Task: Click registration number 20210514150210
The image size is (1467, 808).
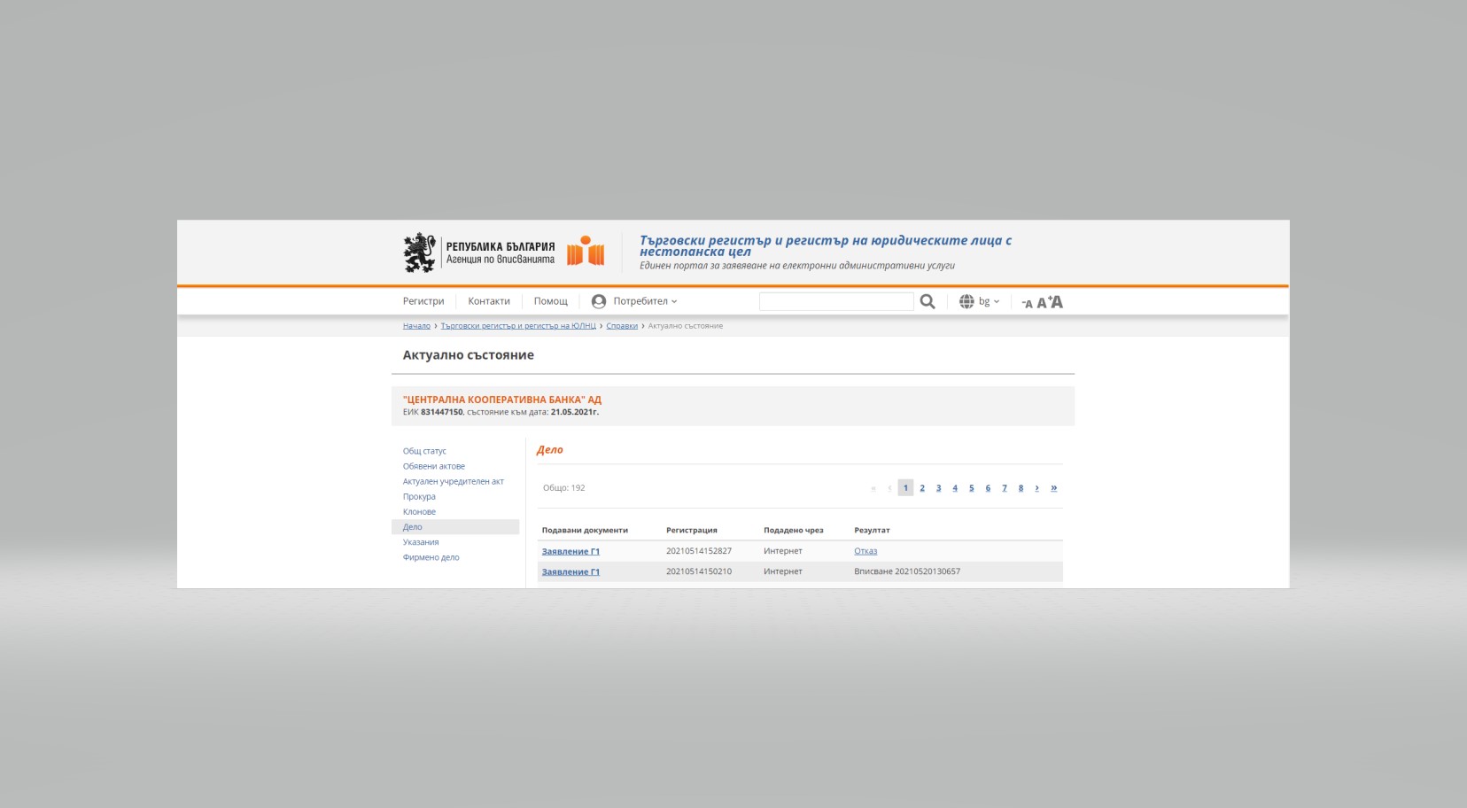Action: [699, 571]
